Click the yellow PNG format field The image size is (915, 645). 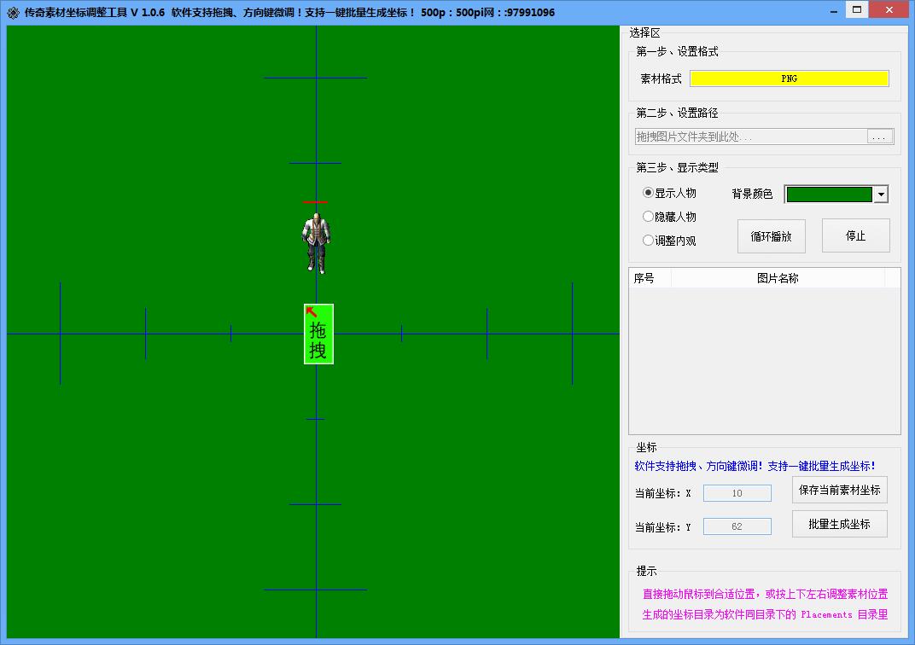pyautogui.click(x=789, y=78)
